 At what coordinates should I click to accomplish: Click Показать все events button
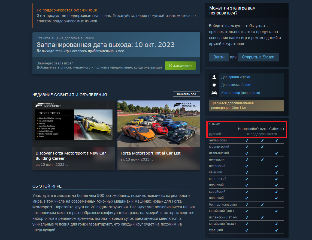(186, 94)
